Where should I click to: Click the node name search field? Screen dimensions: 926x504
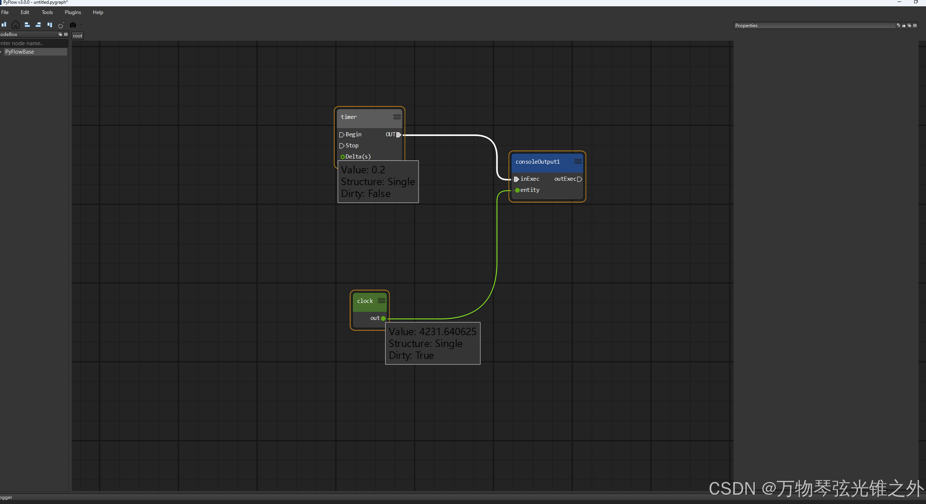(33, 43)
